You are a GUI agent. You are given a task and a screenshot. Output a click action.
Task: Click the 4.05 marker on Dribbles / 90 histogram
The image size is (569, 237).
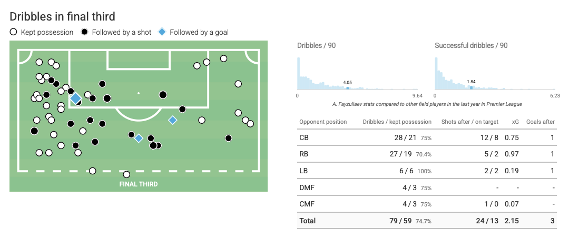347,88
